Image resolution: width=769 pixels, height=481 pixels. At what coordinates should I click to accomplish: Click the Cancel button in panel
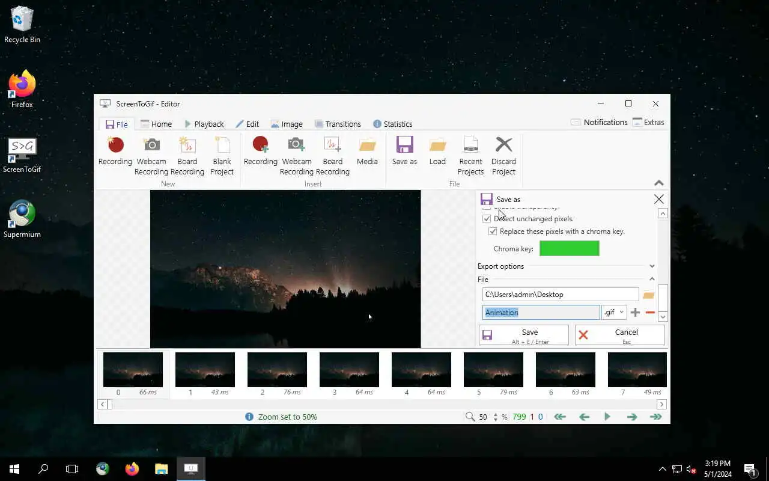point(619,335)
